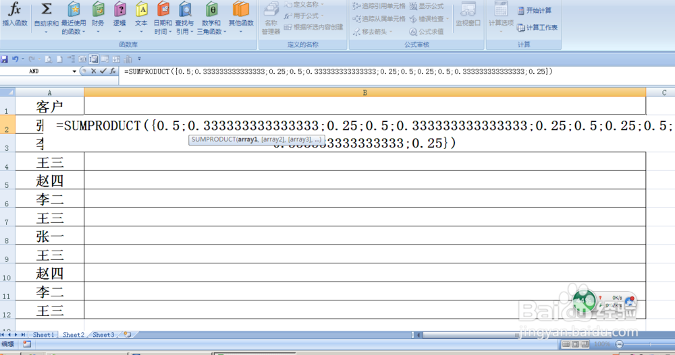Switch to Page Layout view in status bar

pos(575,344)
